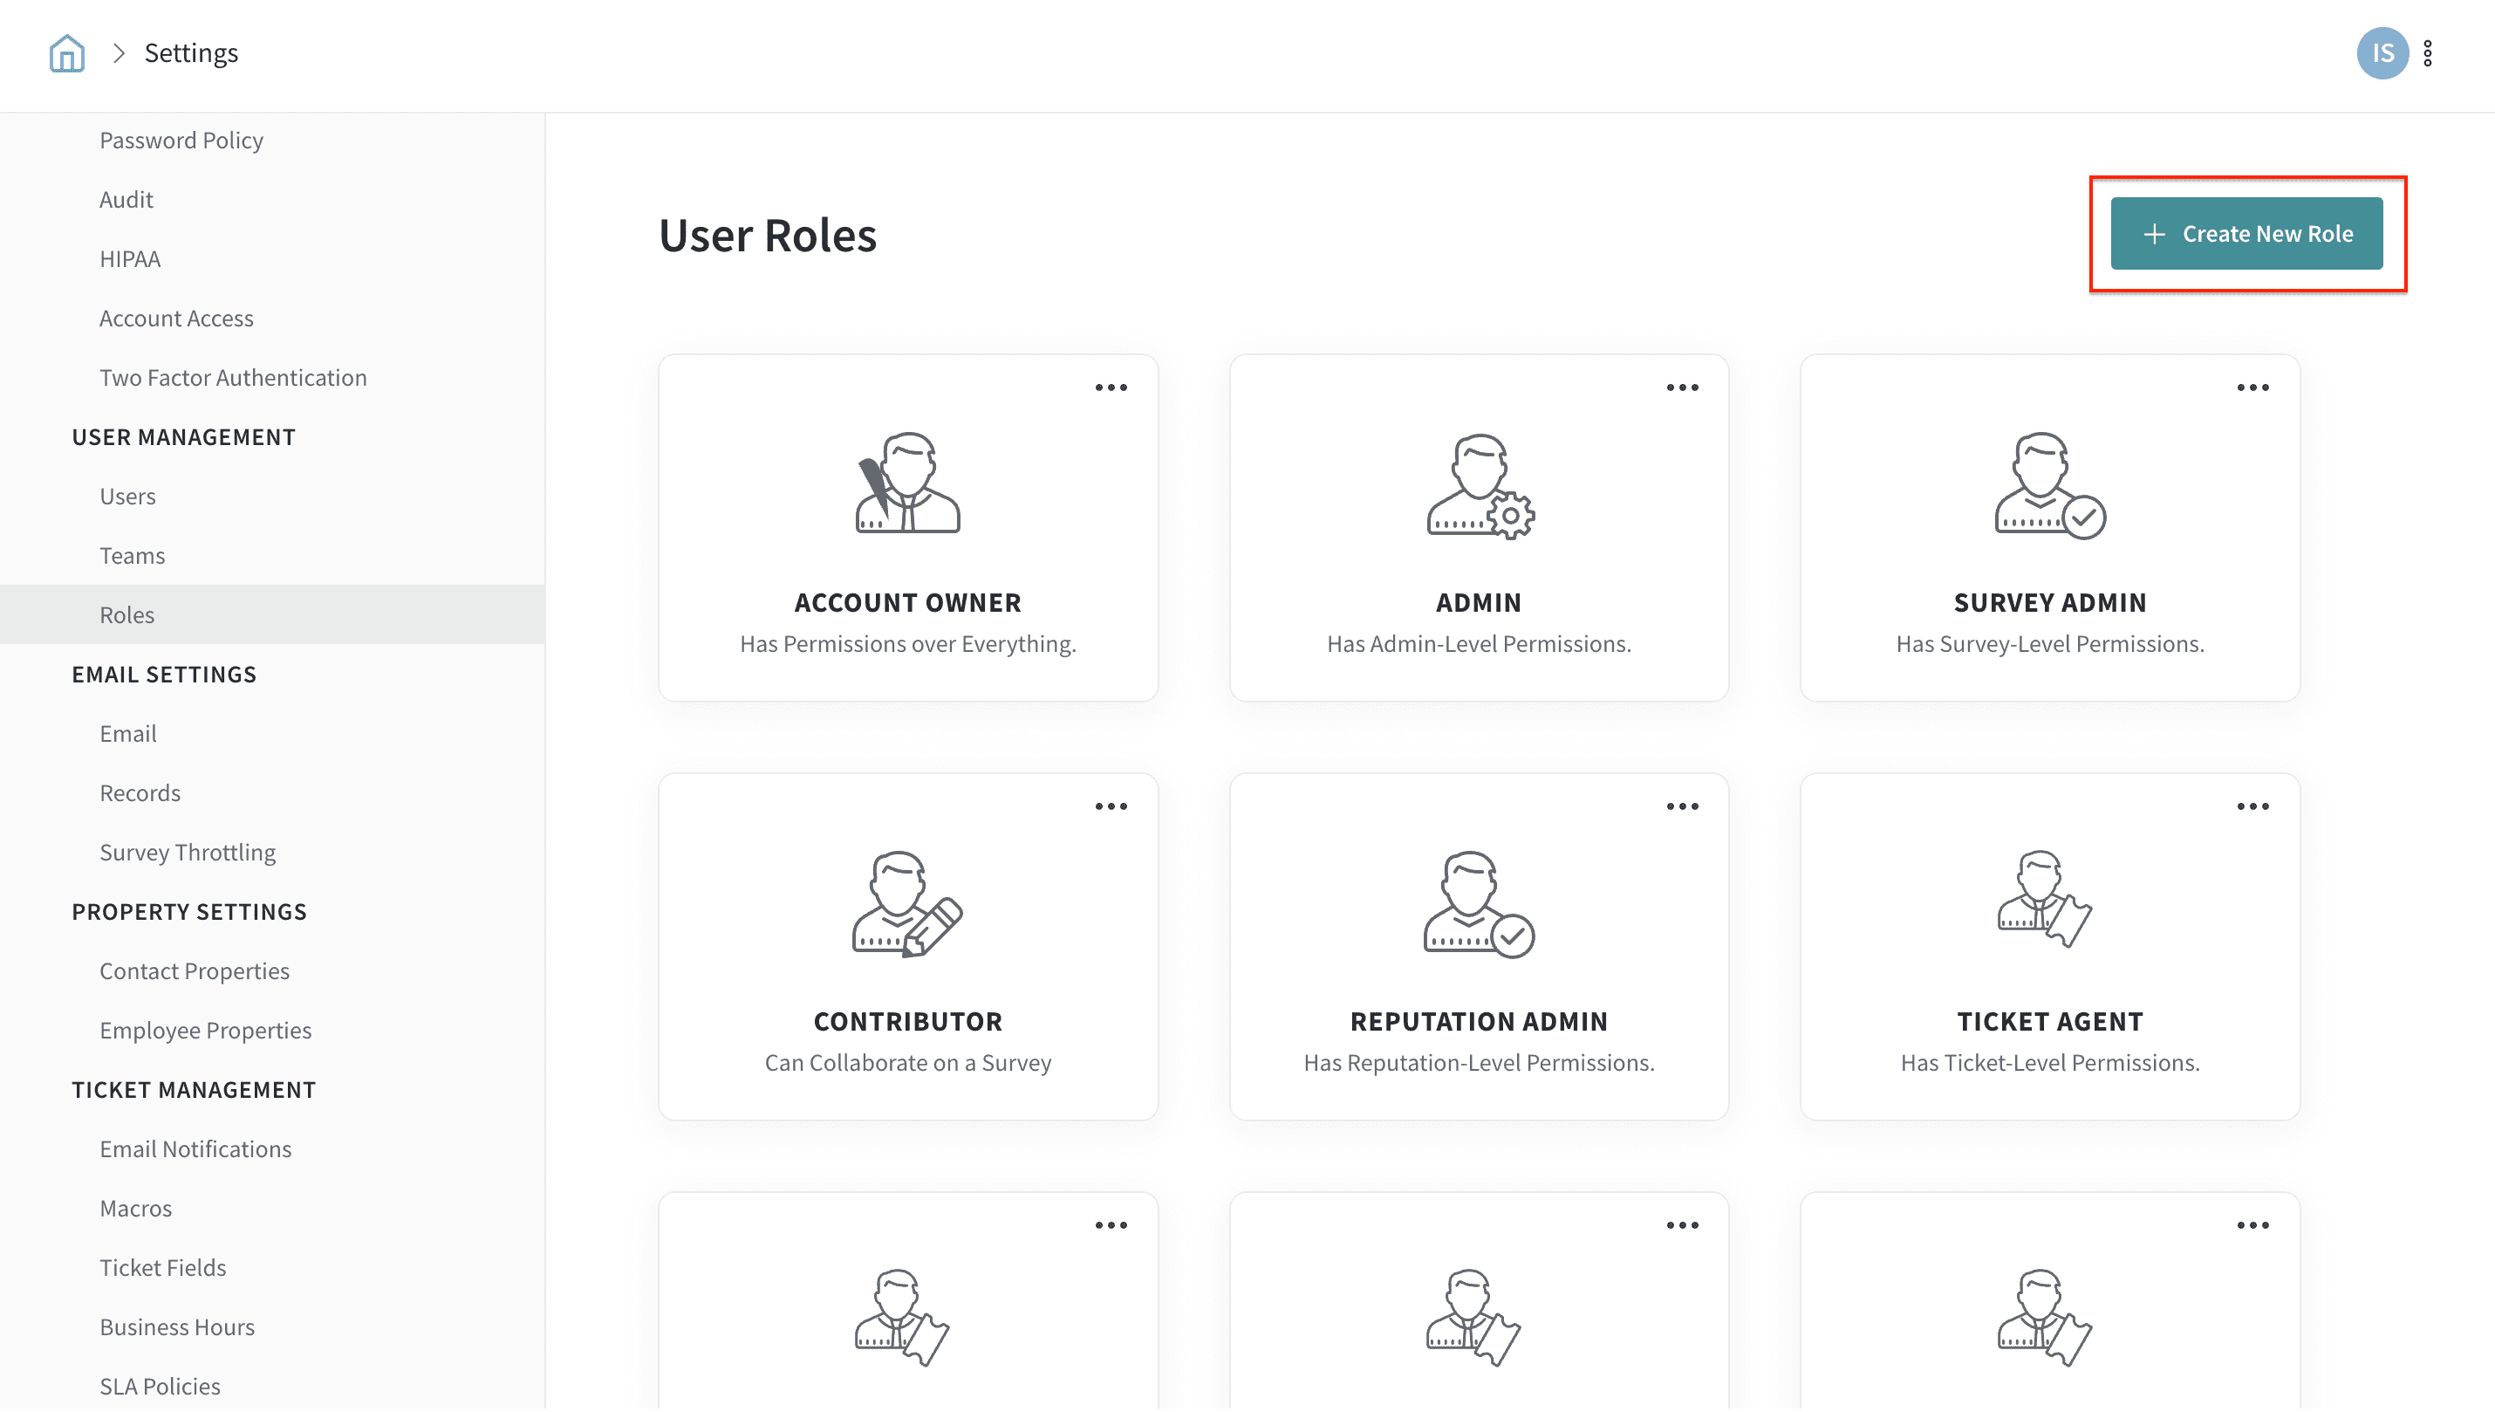This screenshot has height=1412, width=2495.
Task: Open SLA Policies in sidebar
Action: [160, 1386]
